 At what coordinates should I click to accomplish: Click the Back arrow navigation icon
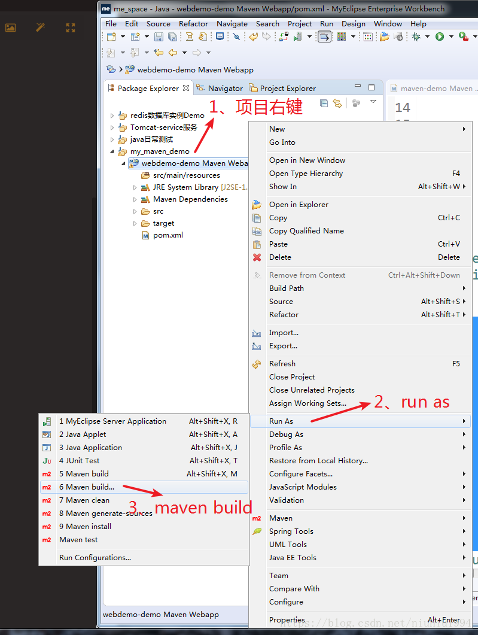[173, 53]
